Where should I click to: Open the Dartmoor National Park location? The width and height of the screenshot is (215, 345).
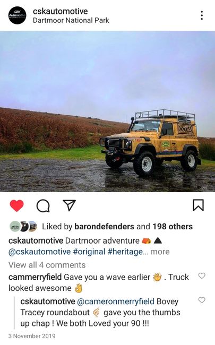coord(71,20)
